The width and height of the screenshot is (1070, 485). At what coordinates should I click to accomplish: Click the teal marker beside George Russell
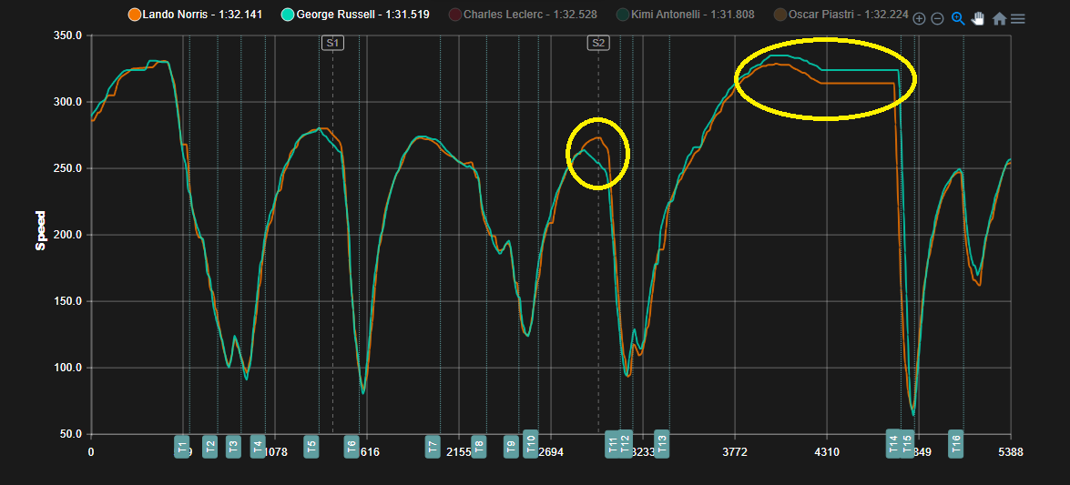click(289, 14)
